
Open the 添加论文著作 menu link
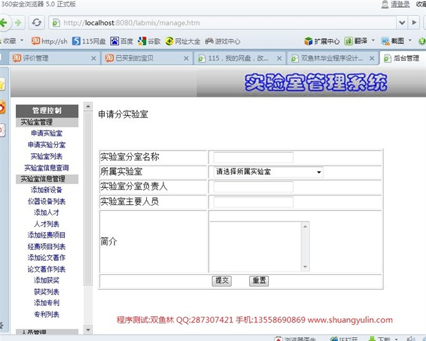click(46, 258)
